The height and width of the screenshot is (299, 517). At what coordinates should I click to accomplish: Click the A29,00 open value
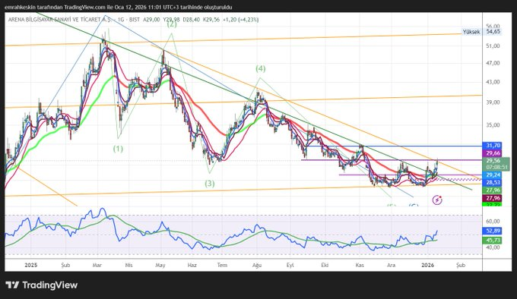pos(151,20)
